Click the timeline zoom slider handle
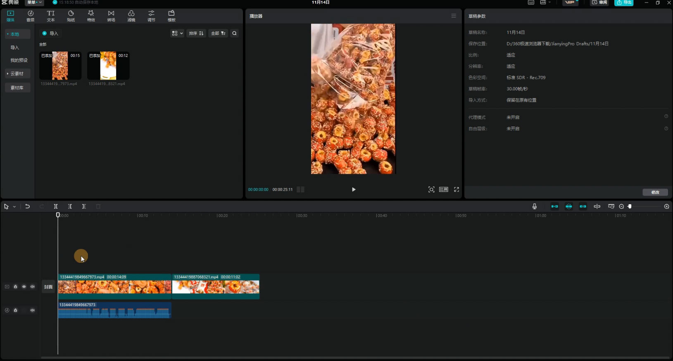This screenshot has height=361, width=673. pos(630,206)
